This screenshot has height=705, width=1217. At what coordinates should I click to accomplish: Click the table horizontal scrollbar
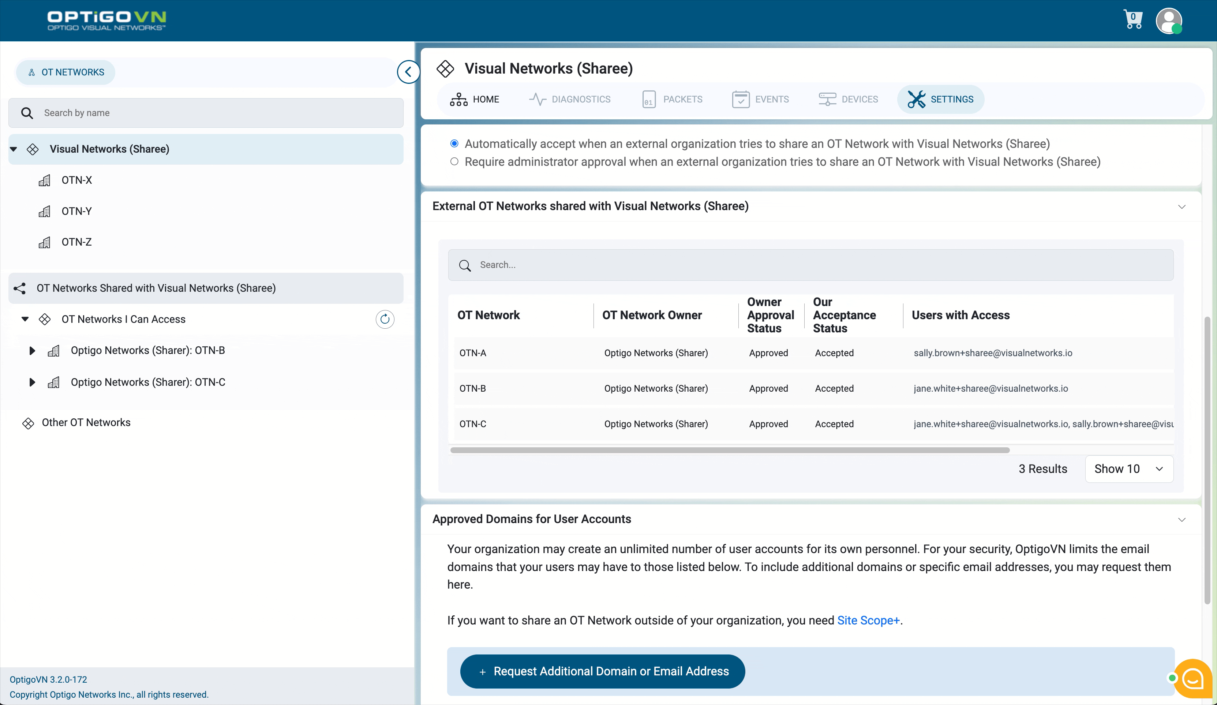(730, 450)
